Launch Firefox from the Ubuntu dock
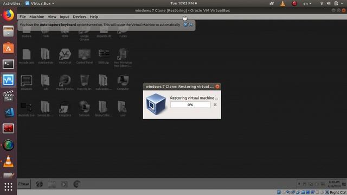Image resolution: width=347 pixels, height=195 pixels. pyautogui.click(x=9, y=15)
